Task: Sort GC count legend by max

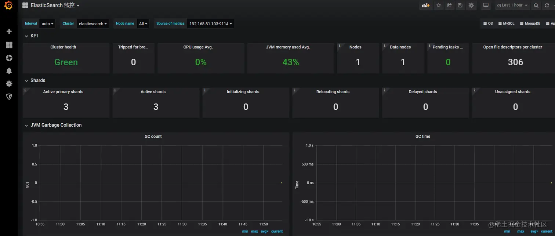Action: click(254, 232)
